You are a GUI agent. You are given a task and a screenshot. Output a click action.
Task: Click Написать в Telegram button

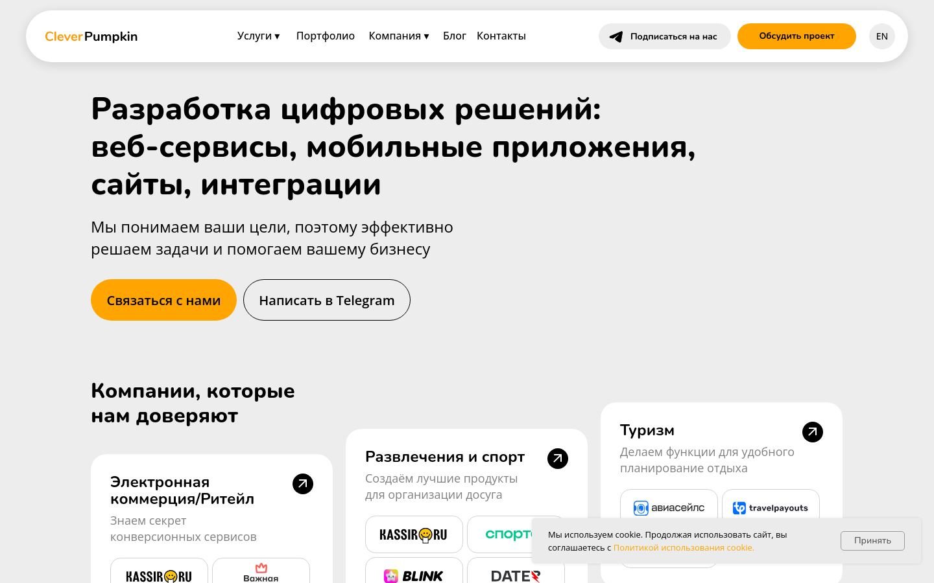(327, 300)
